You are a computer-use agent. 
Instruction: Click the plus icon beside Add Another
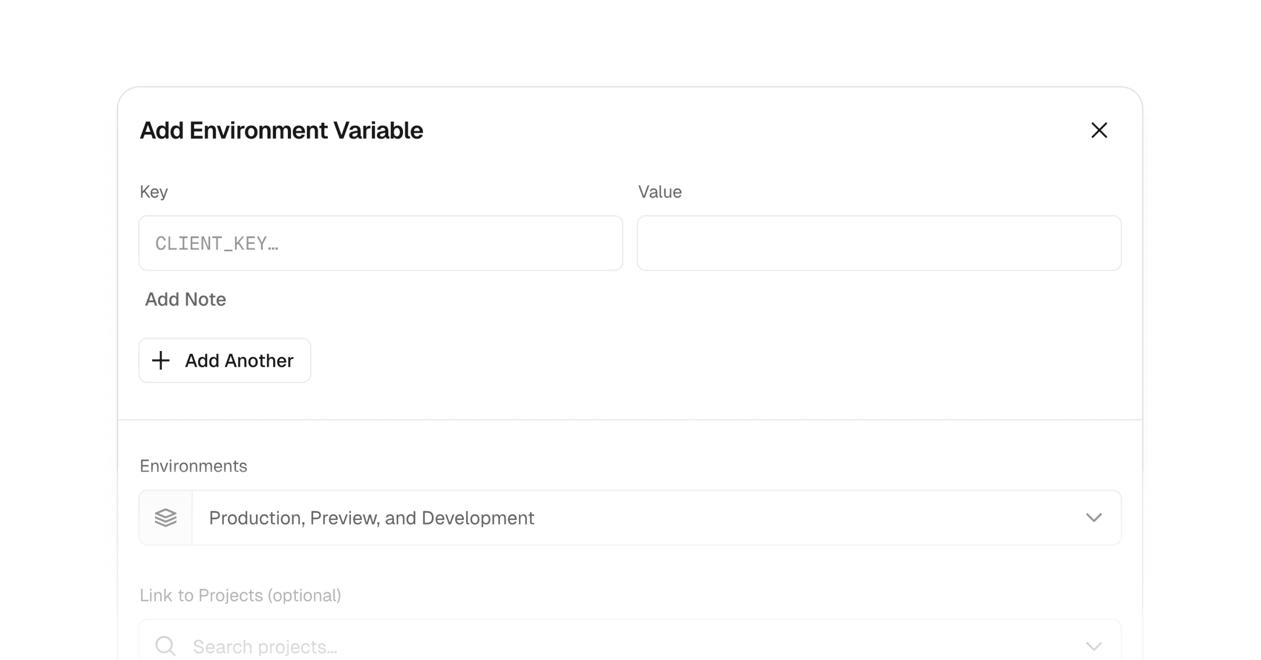click(161, 360)
